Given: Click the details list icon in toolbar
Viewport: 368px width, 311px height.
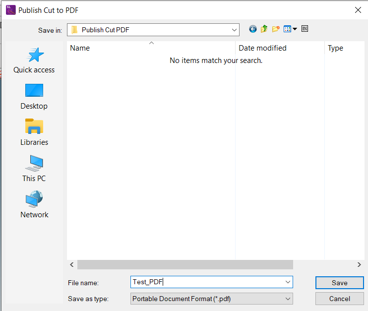Looking at the screenshot, I should coord(305,29).
